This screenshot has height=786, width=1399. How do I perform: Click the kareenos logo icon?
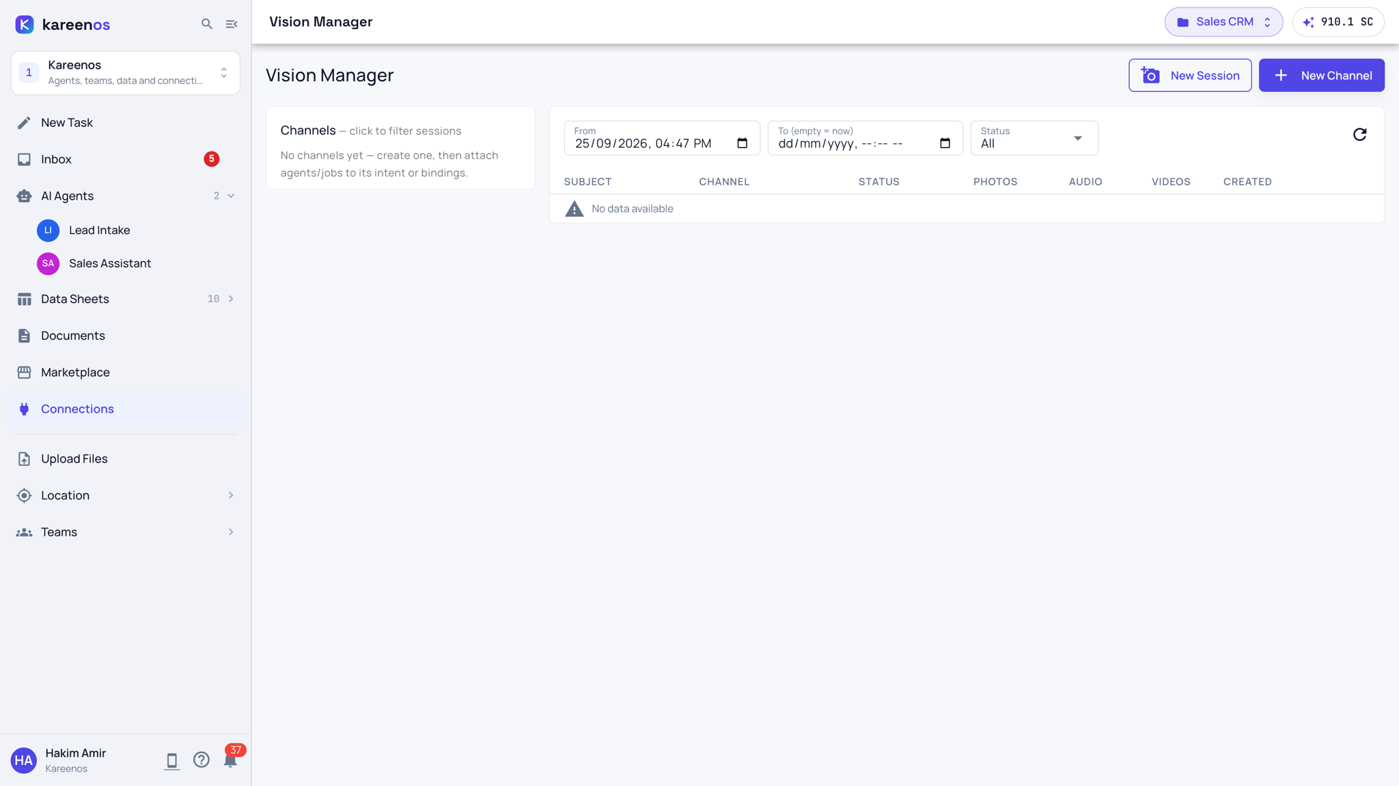coord(25,24)
